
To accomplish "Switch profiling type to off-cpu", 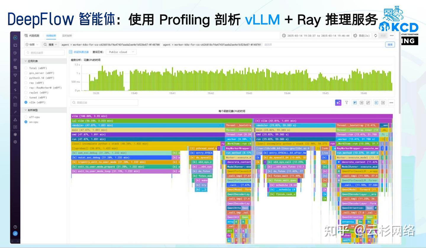I will [32, 117].
